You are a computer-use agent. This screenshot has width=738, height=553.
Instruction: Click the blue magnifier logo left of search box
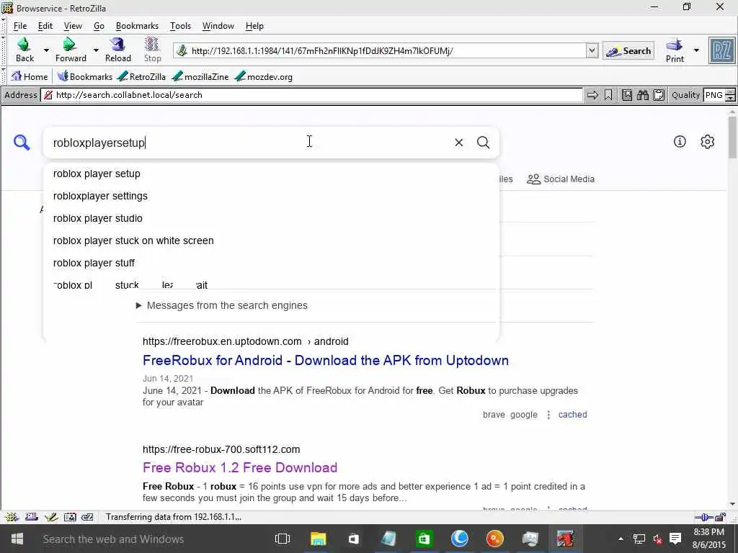click(x=22, y=142)
